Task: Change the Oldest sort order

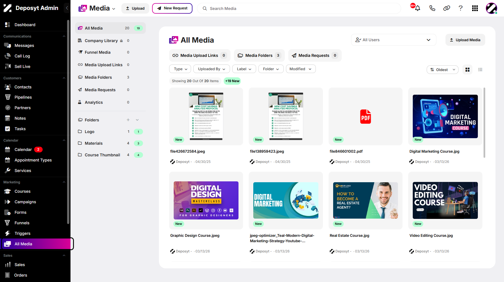Action: coord(442,70)
